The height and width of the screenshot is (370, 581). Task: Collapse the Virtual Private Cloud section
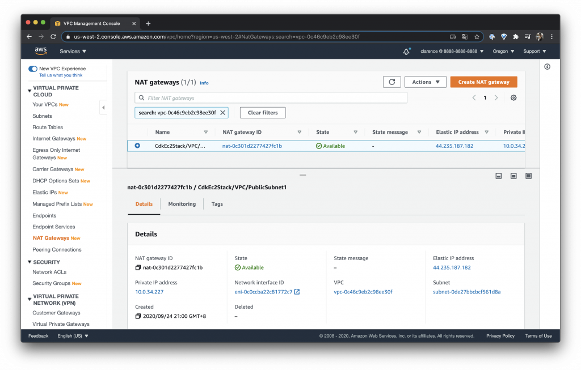click(x=30, y=91)
